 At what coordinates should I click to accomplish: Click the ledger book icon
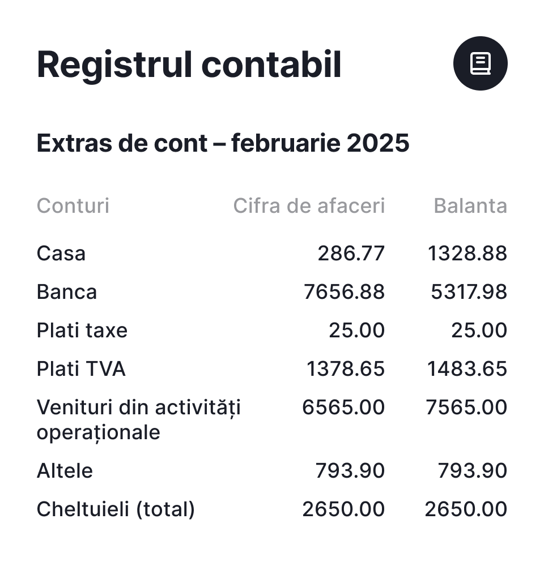pyautogui.click(x=480, y=63)
